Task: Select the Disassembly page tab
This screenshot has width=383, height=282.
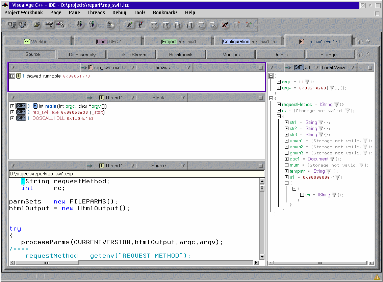Action: [x=82, y=55]
